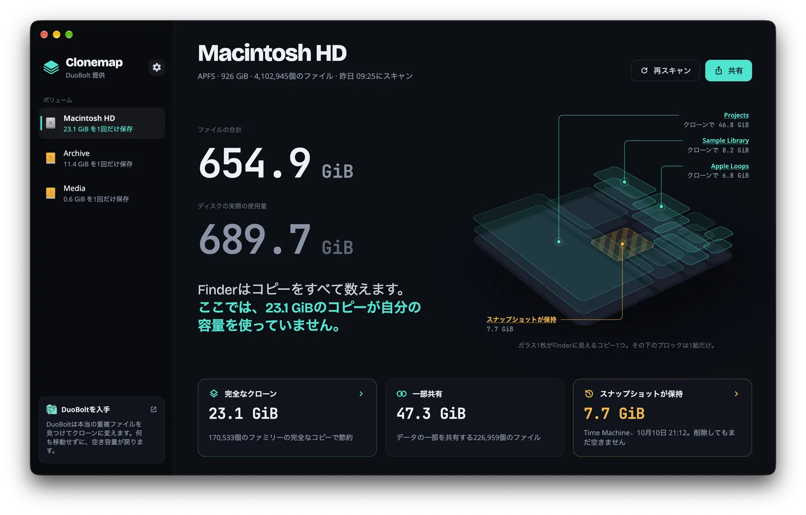This screenshot has height=515, width=806.
Task: Click the 689.7 GiB disk usage value
Action: point(276,240)
